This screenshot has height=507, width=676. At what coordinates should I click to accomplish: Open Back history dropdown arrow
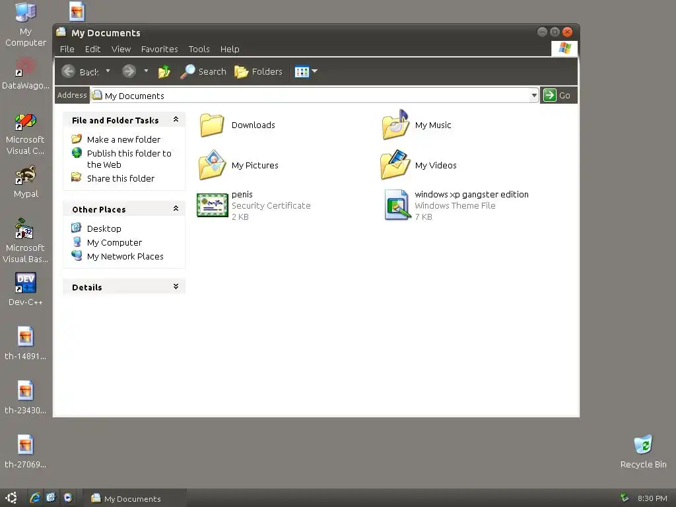[x=108, y=71]
